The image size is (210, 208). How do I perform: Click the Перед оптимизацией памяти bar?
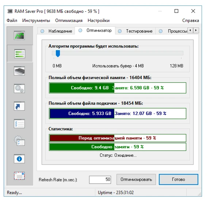118,138
